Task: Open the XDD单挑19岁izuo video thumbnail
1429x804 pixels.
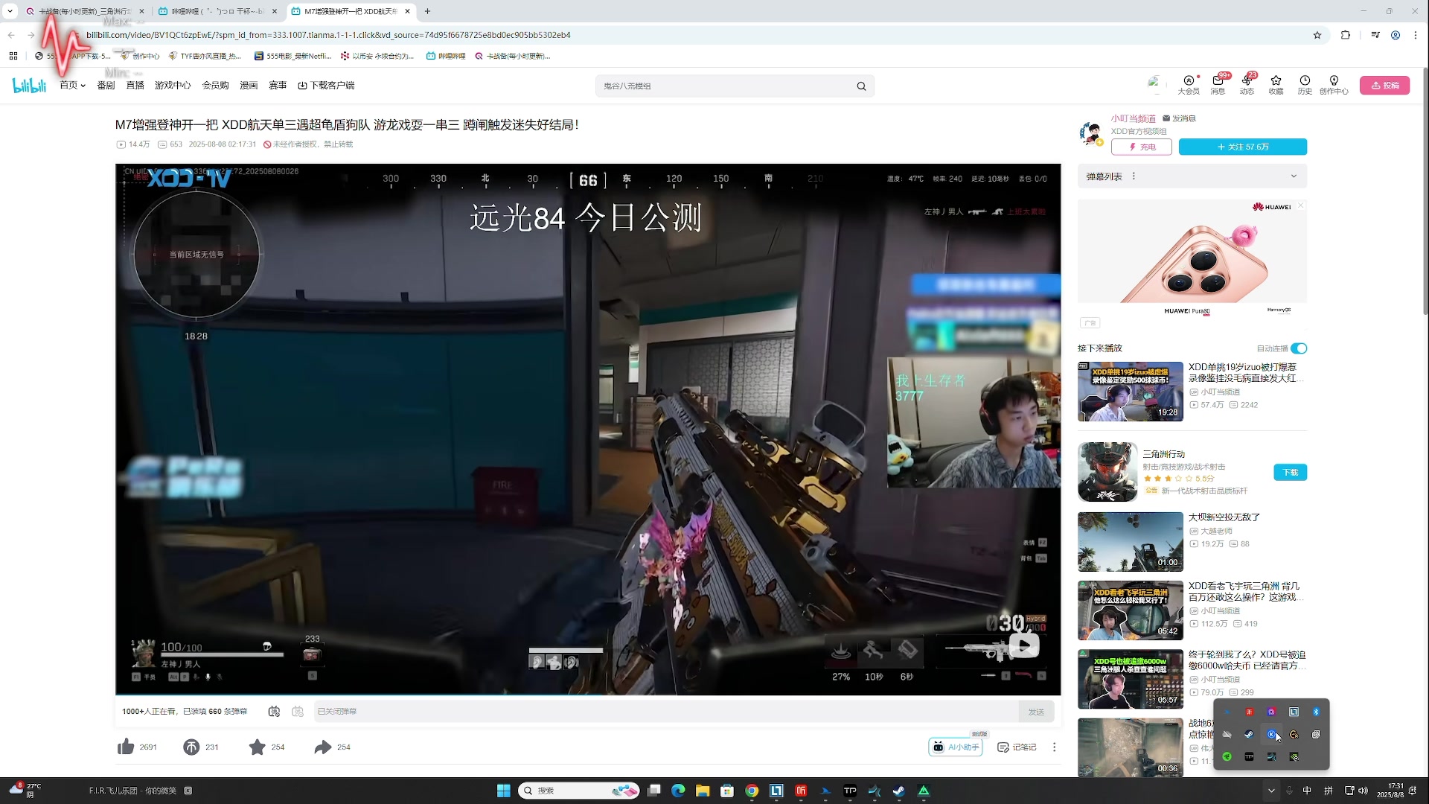Action: [1130, 392]
